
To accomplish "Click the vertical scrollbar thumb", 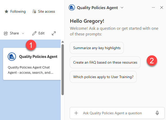I will (x=63, y=70).
